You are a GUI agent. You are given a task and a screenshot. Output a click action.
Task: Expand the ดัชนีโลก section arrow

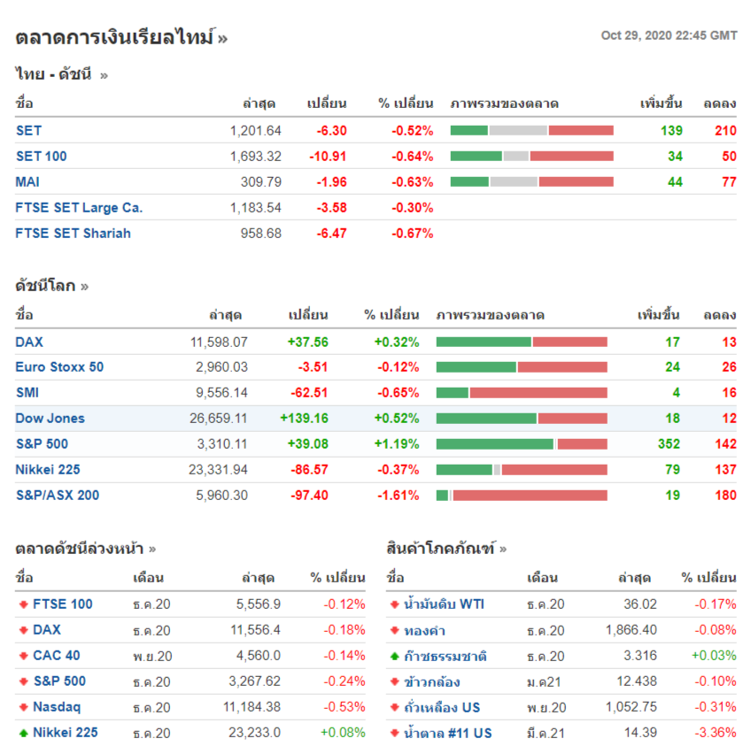pyautogui.click(x=84, y=287)
